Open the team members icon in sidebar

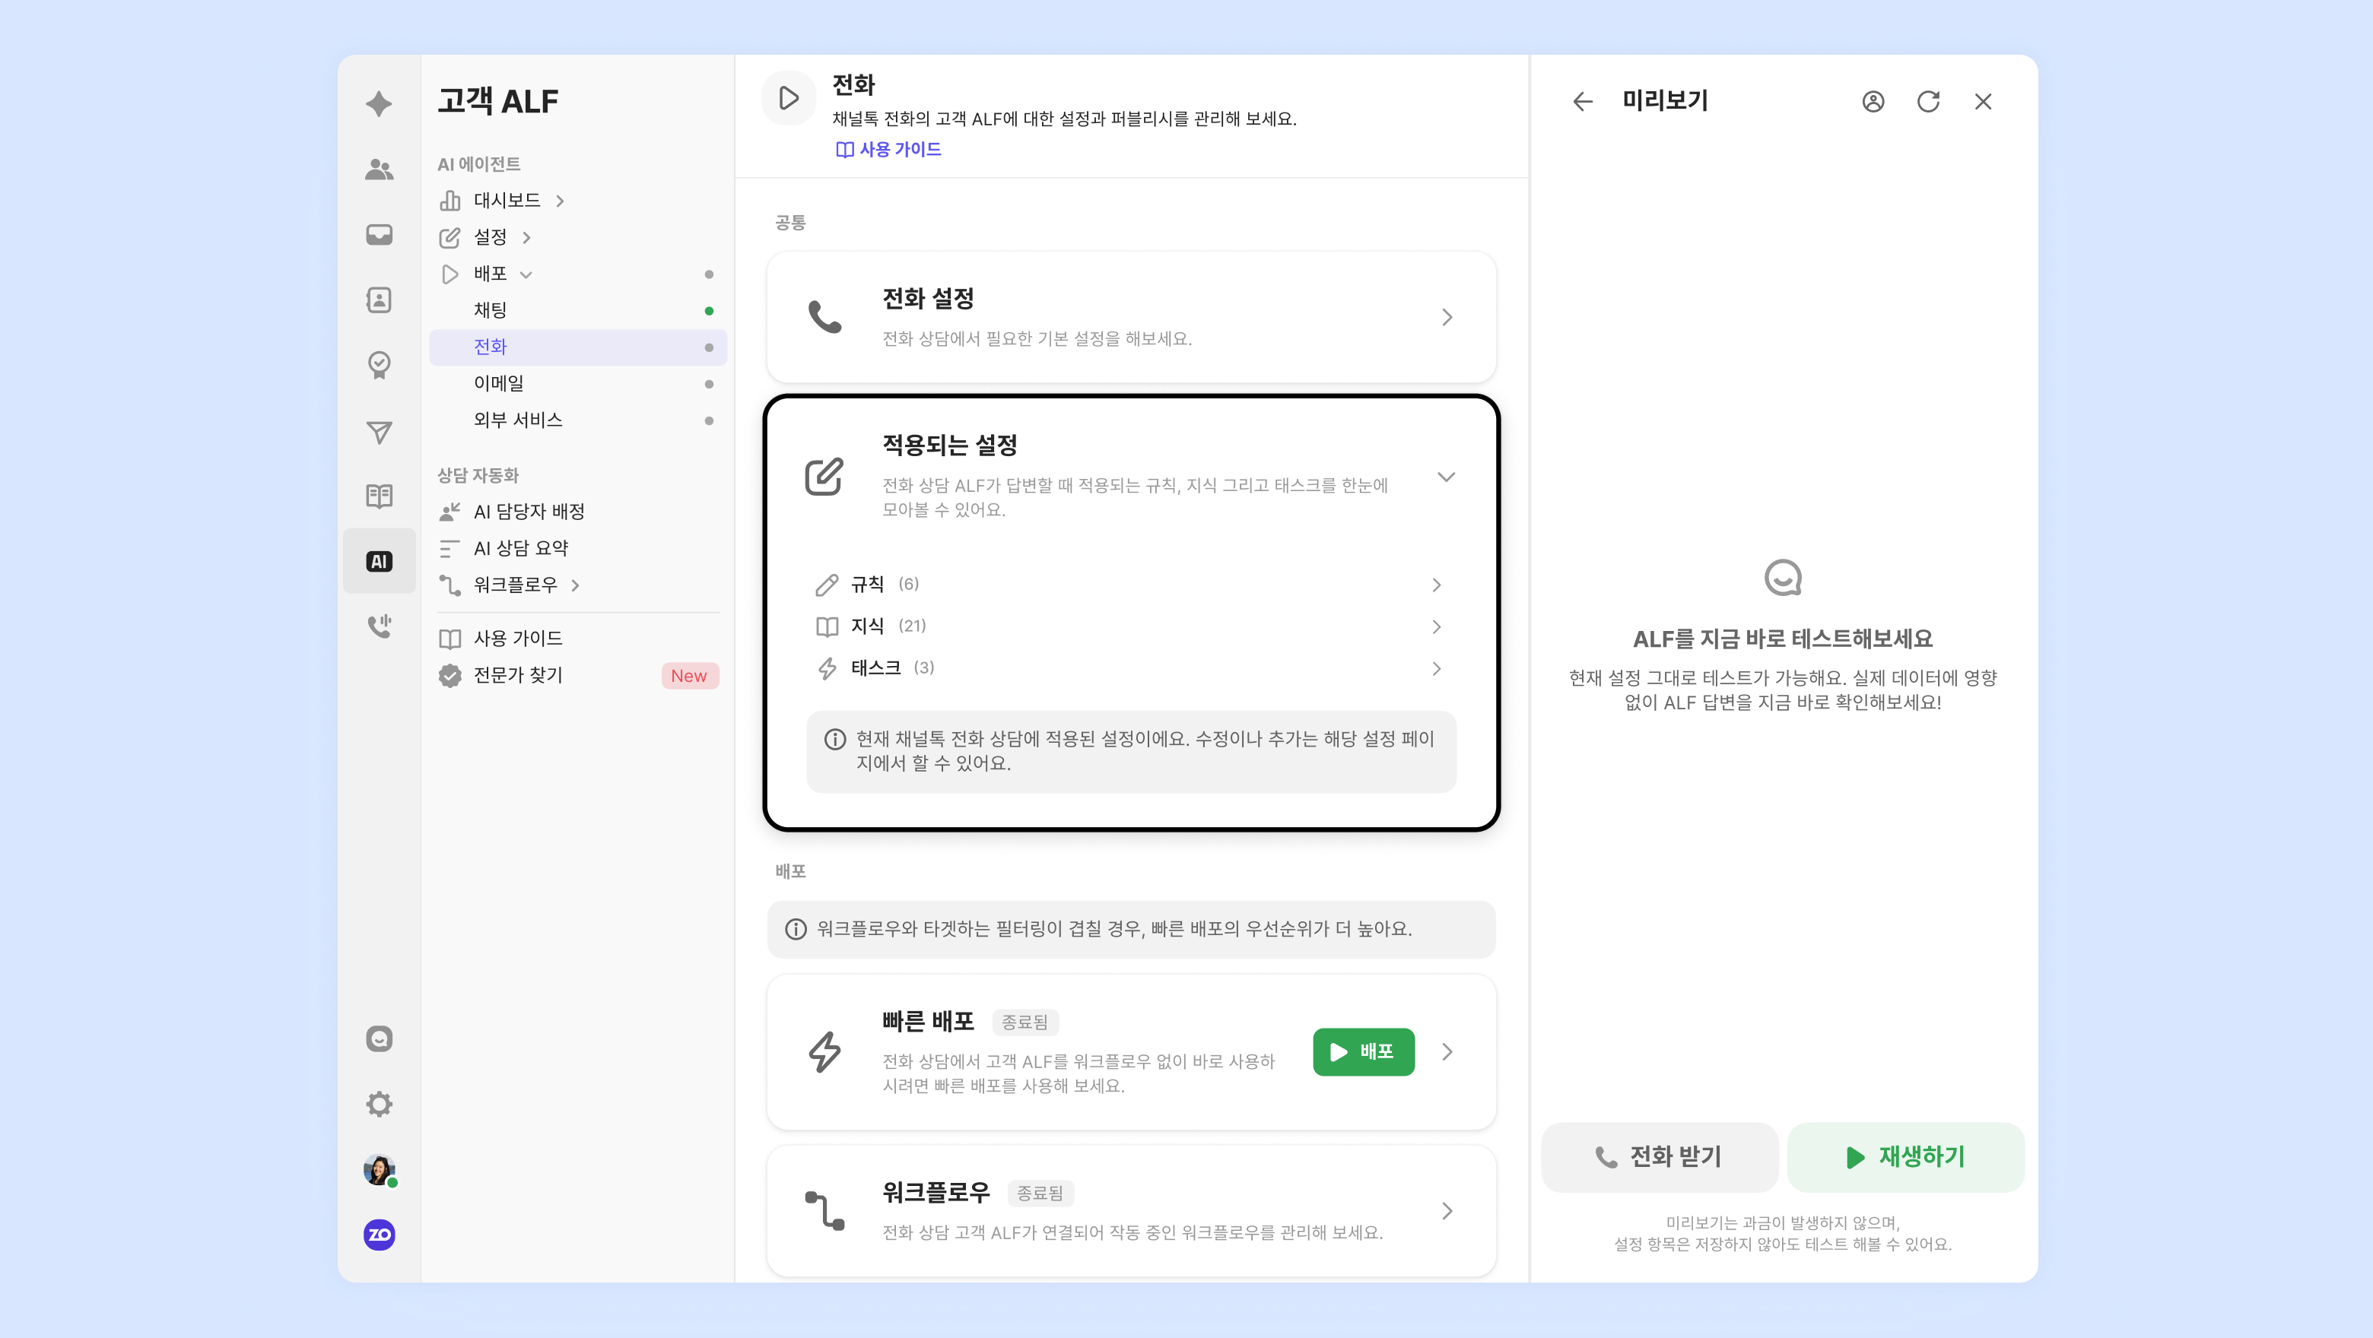[379, 170]
